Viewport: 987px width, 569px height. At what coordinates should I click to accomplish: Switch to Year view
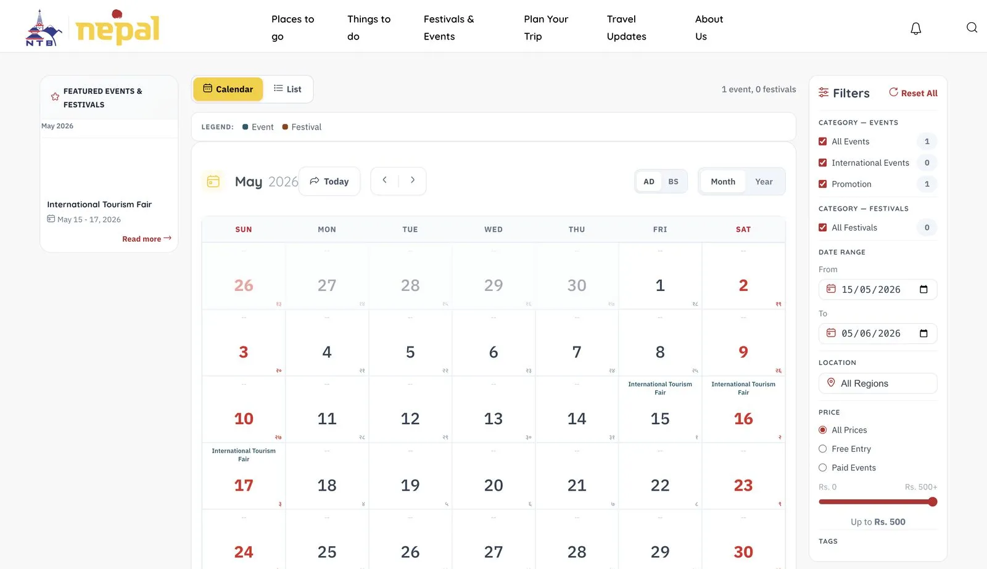[764, 182]
